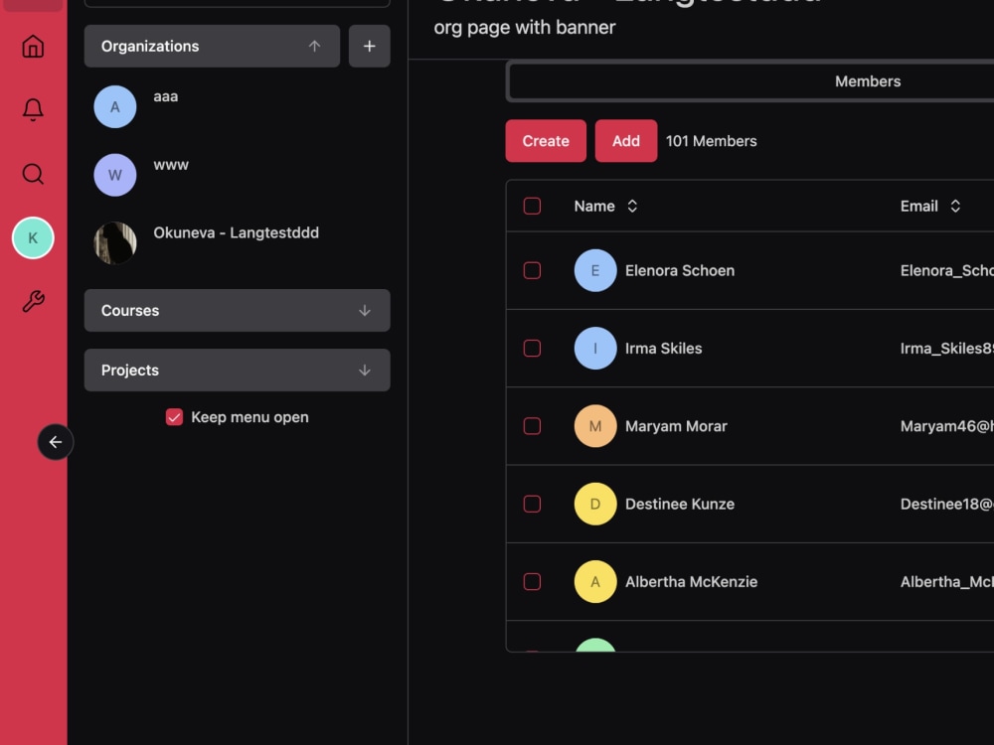Click Albertha_Mc email cell
994x745 pixels.
coord(947,581)
